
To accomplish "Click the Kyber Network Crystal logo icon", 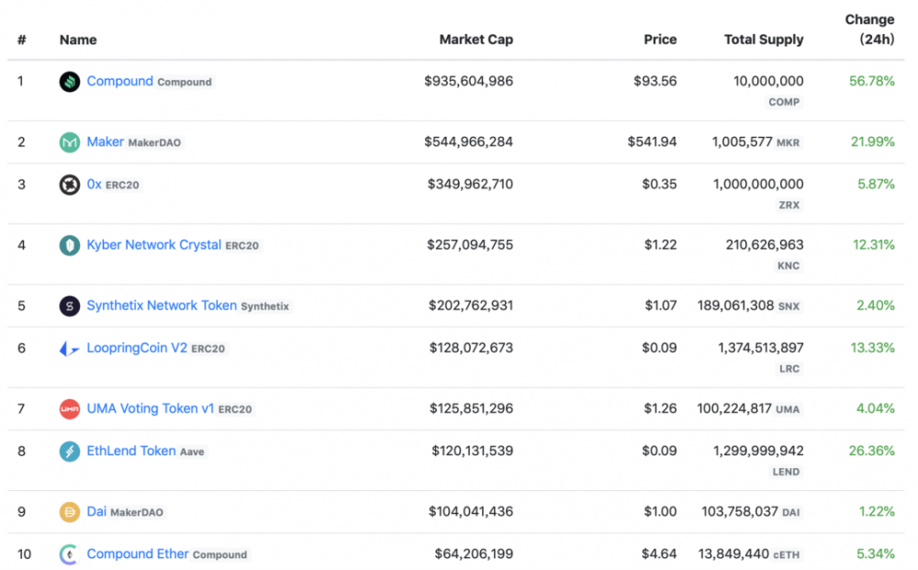I will click(x=70, y=245).
